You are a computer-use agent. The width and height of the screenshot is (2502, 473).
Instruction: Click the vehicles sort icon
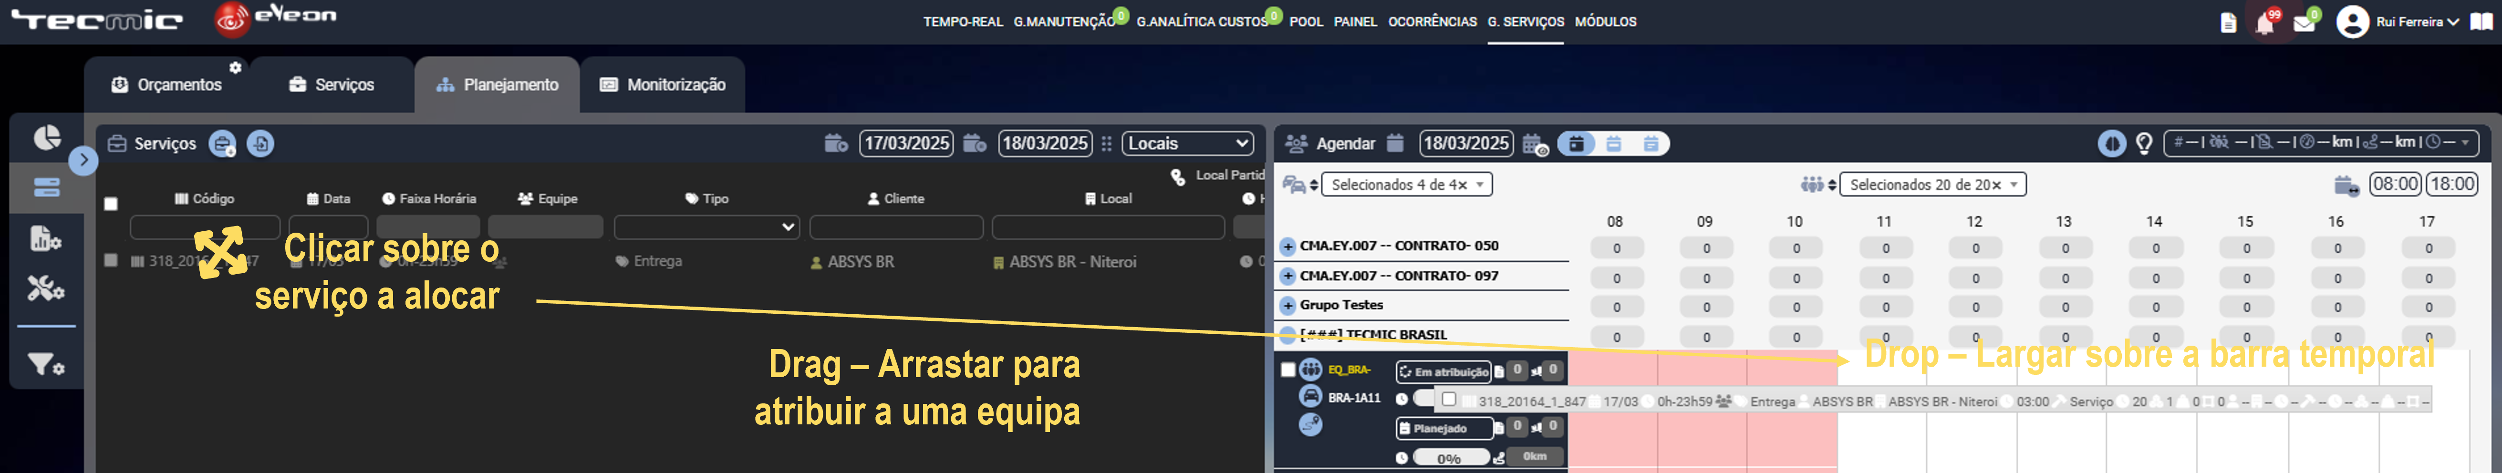pos(1300,185)
